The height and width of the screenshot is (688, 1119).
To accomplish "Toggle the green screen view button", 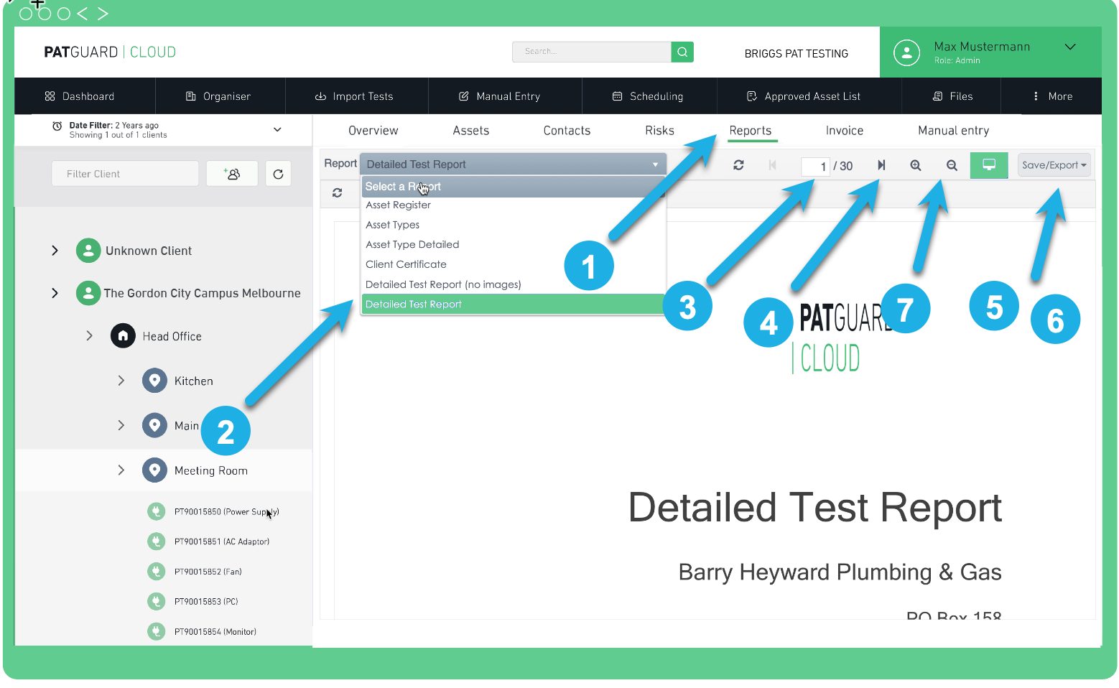I will click(989, 165).
